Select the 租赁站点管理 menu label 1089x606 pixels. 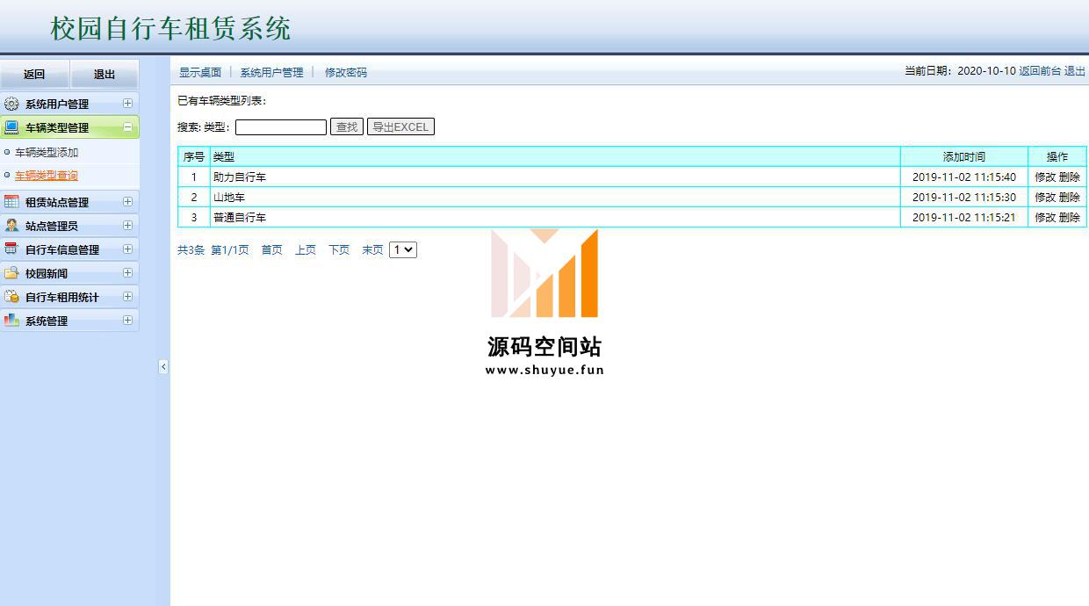tap(57, 202)
